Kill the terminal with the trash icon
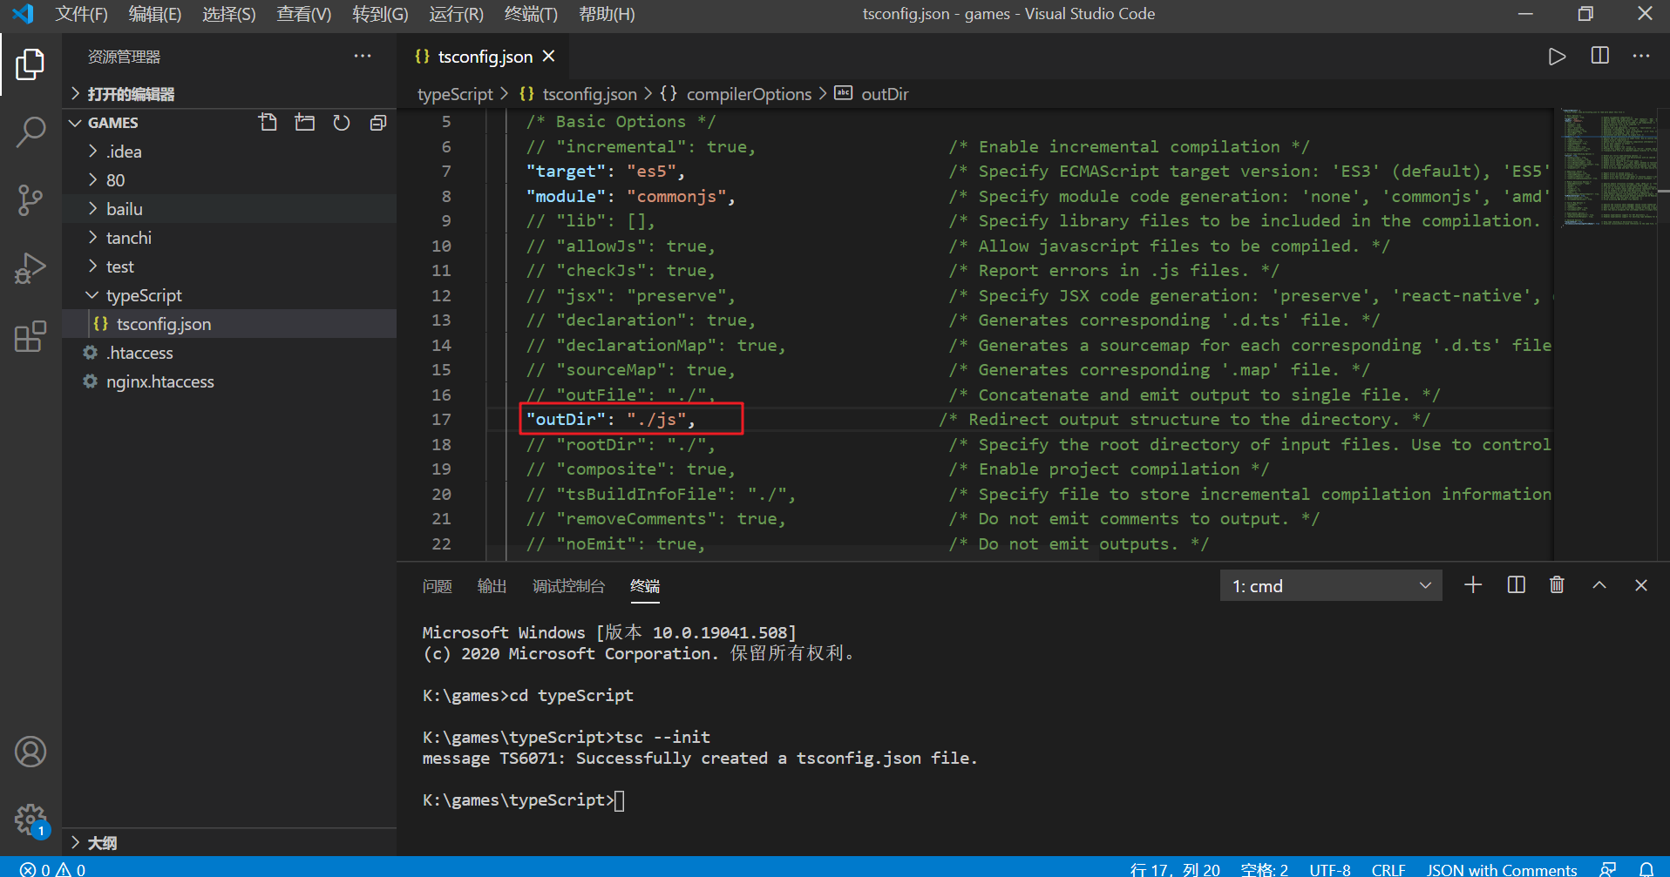This screenshot has width=1670, height=877. pos(1557,584)
